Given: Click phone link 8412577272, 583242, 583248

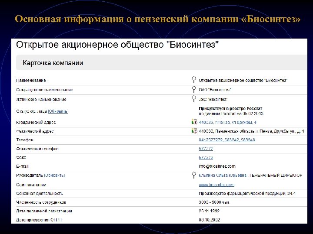Looking at the screenshot, I should point(227,140).
